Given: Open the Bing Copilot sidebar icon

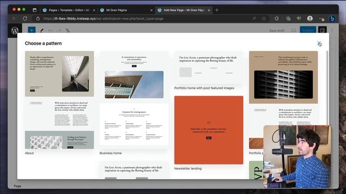Looking at the screenshot, I should 332,19.
